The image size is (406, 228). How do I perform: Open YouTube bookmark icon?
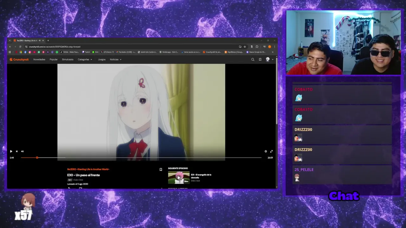tap(34, 52)
